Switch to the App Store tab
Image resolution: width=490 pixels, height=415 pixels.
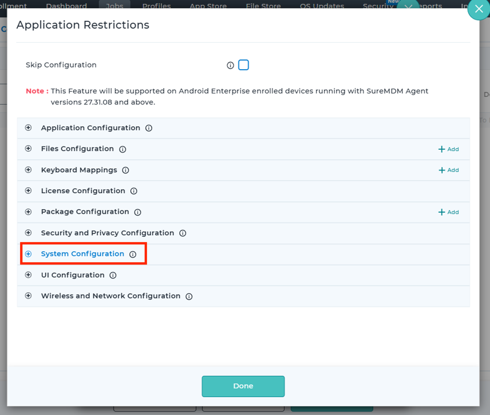208,6
